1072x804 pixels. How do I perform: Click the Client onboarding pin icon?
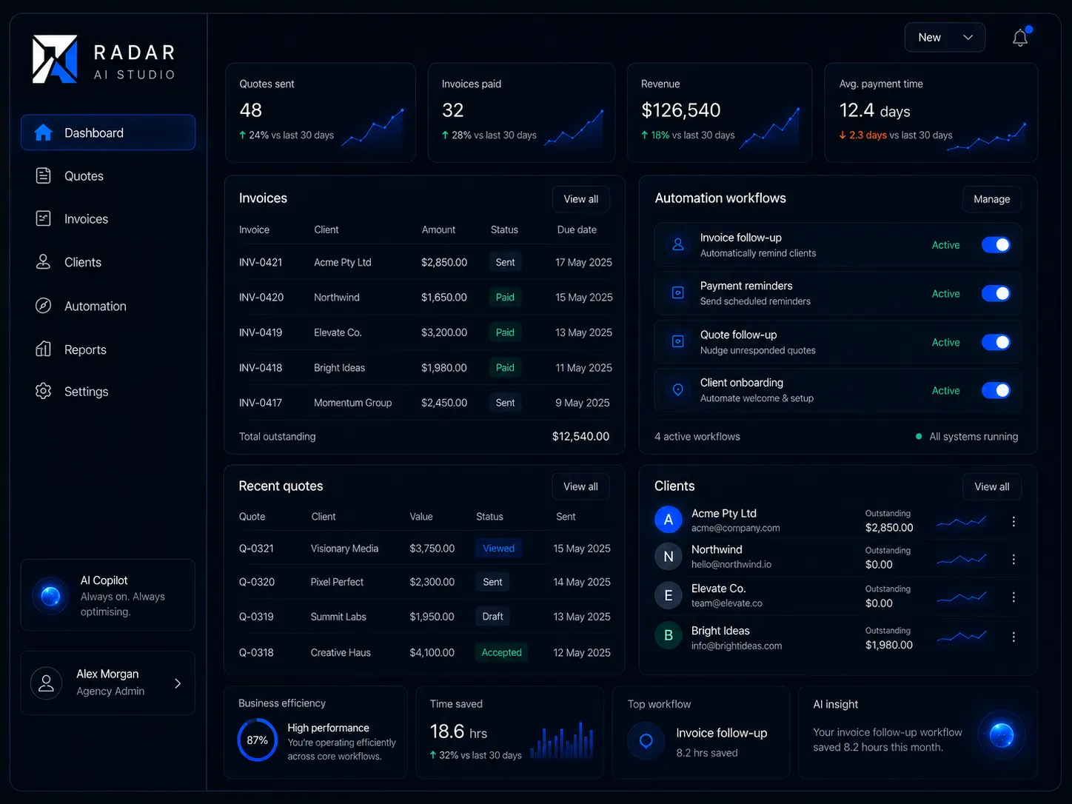677,389
